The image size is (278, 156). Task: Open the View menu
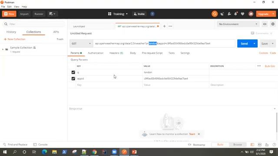tap(17, 7)
